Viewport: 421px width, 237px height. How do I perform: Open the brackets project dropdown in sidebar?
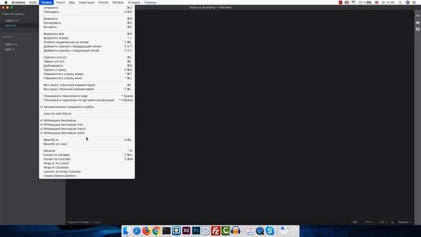(9, 37)
